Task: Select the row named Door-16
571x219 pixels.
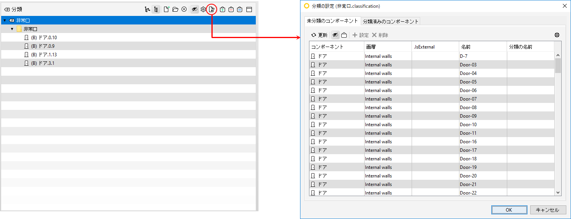Action: [x=432, y=142]
